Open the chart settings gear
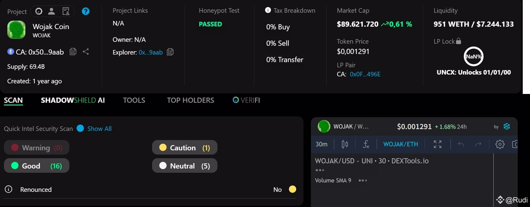This screenshot has width=530, height=207. coord(500,144)
